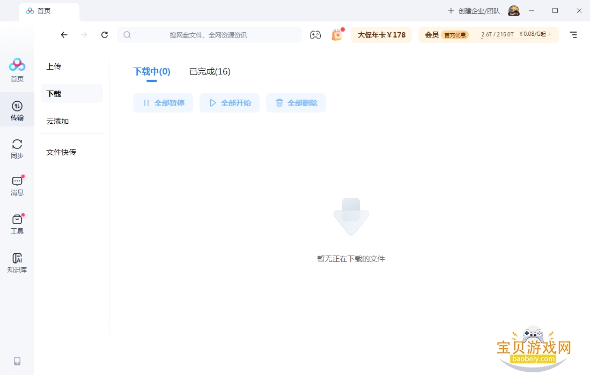Open the 消息 messages sidebar icon
This screenshot has width=590, height=375.
coord(17,185)
